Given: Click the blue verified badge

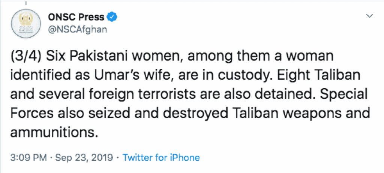Looking at the screenshot, I should click(112, 16).
